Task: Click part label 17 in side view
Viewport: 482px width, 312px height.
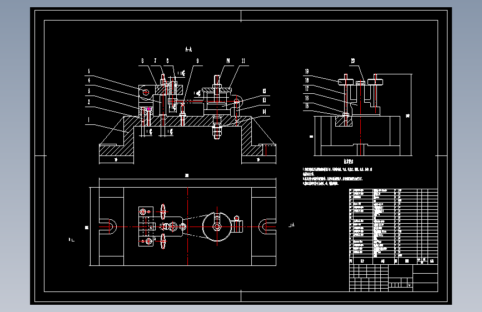Action: (x=306, y=89)
